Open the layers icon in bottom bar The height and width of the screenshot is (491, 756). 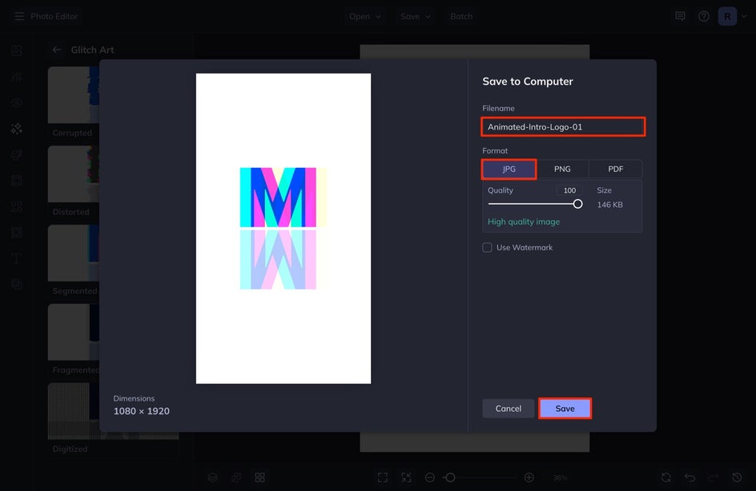pos(213,477)
